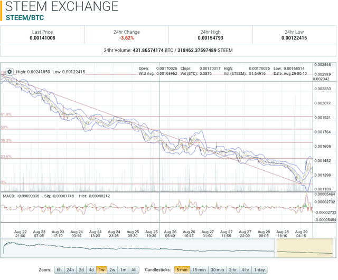Switch to 15-min candlesticks
The image size is (338, 280).
(199, 270)
